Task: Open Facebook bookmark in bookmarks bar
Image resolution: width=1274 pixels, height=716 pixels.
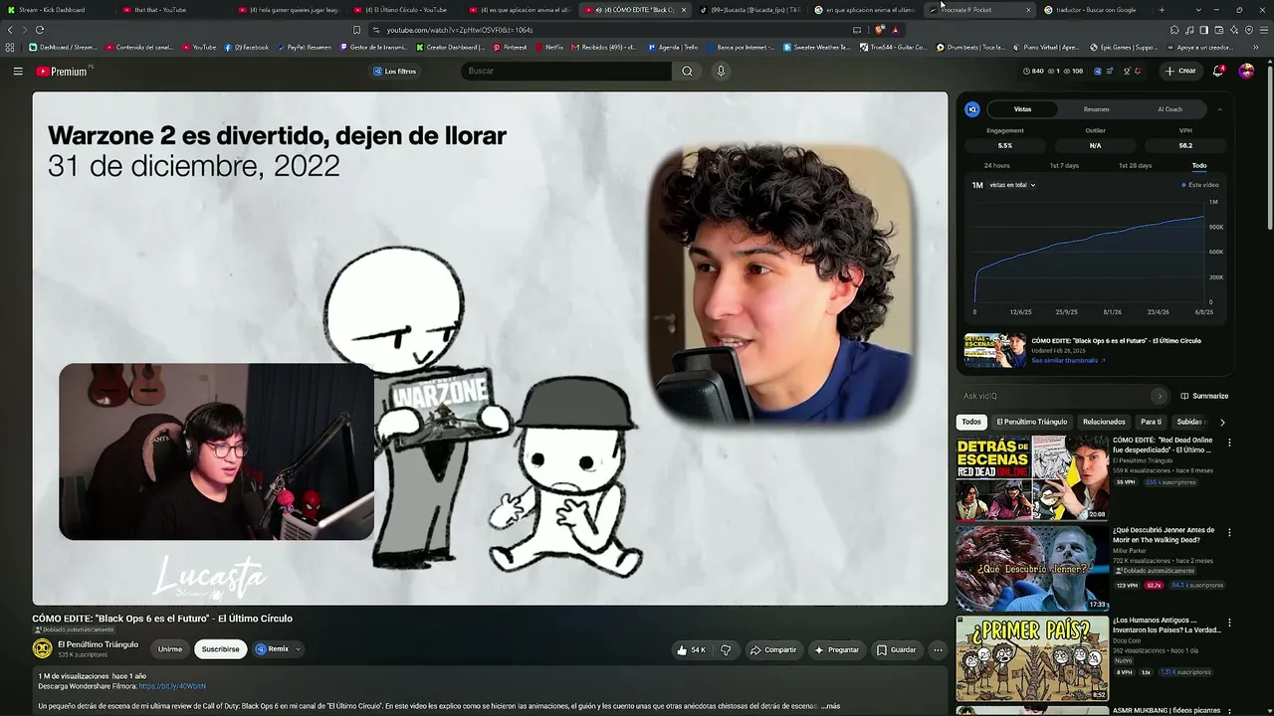Action: (x=247, y=47)
